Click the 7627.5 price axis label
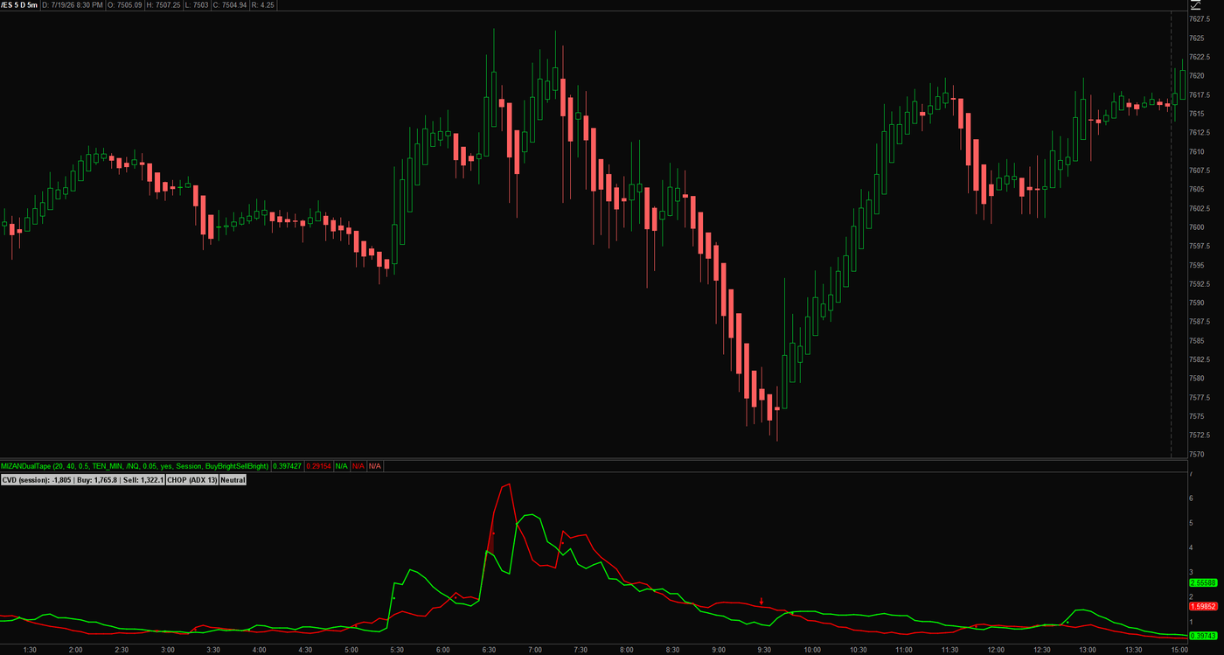1224x655 pixels. click(1200, 19)
